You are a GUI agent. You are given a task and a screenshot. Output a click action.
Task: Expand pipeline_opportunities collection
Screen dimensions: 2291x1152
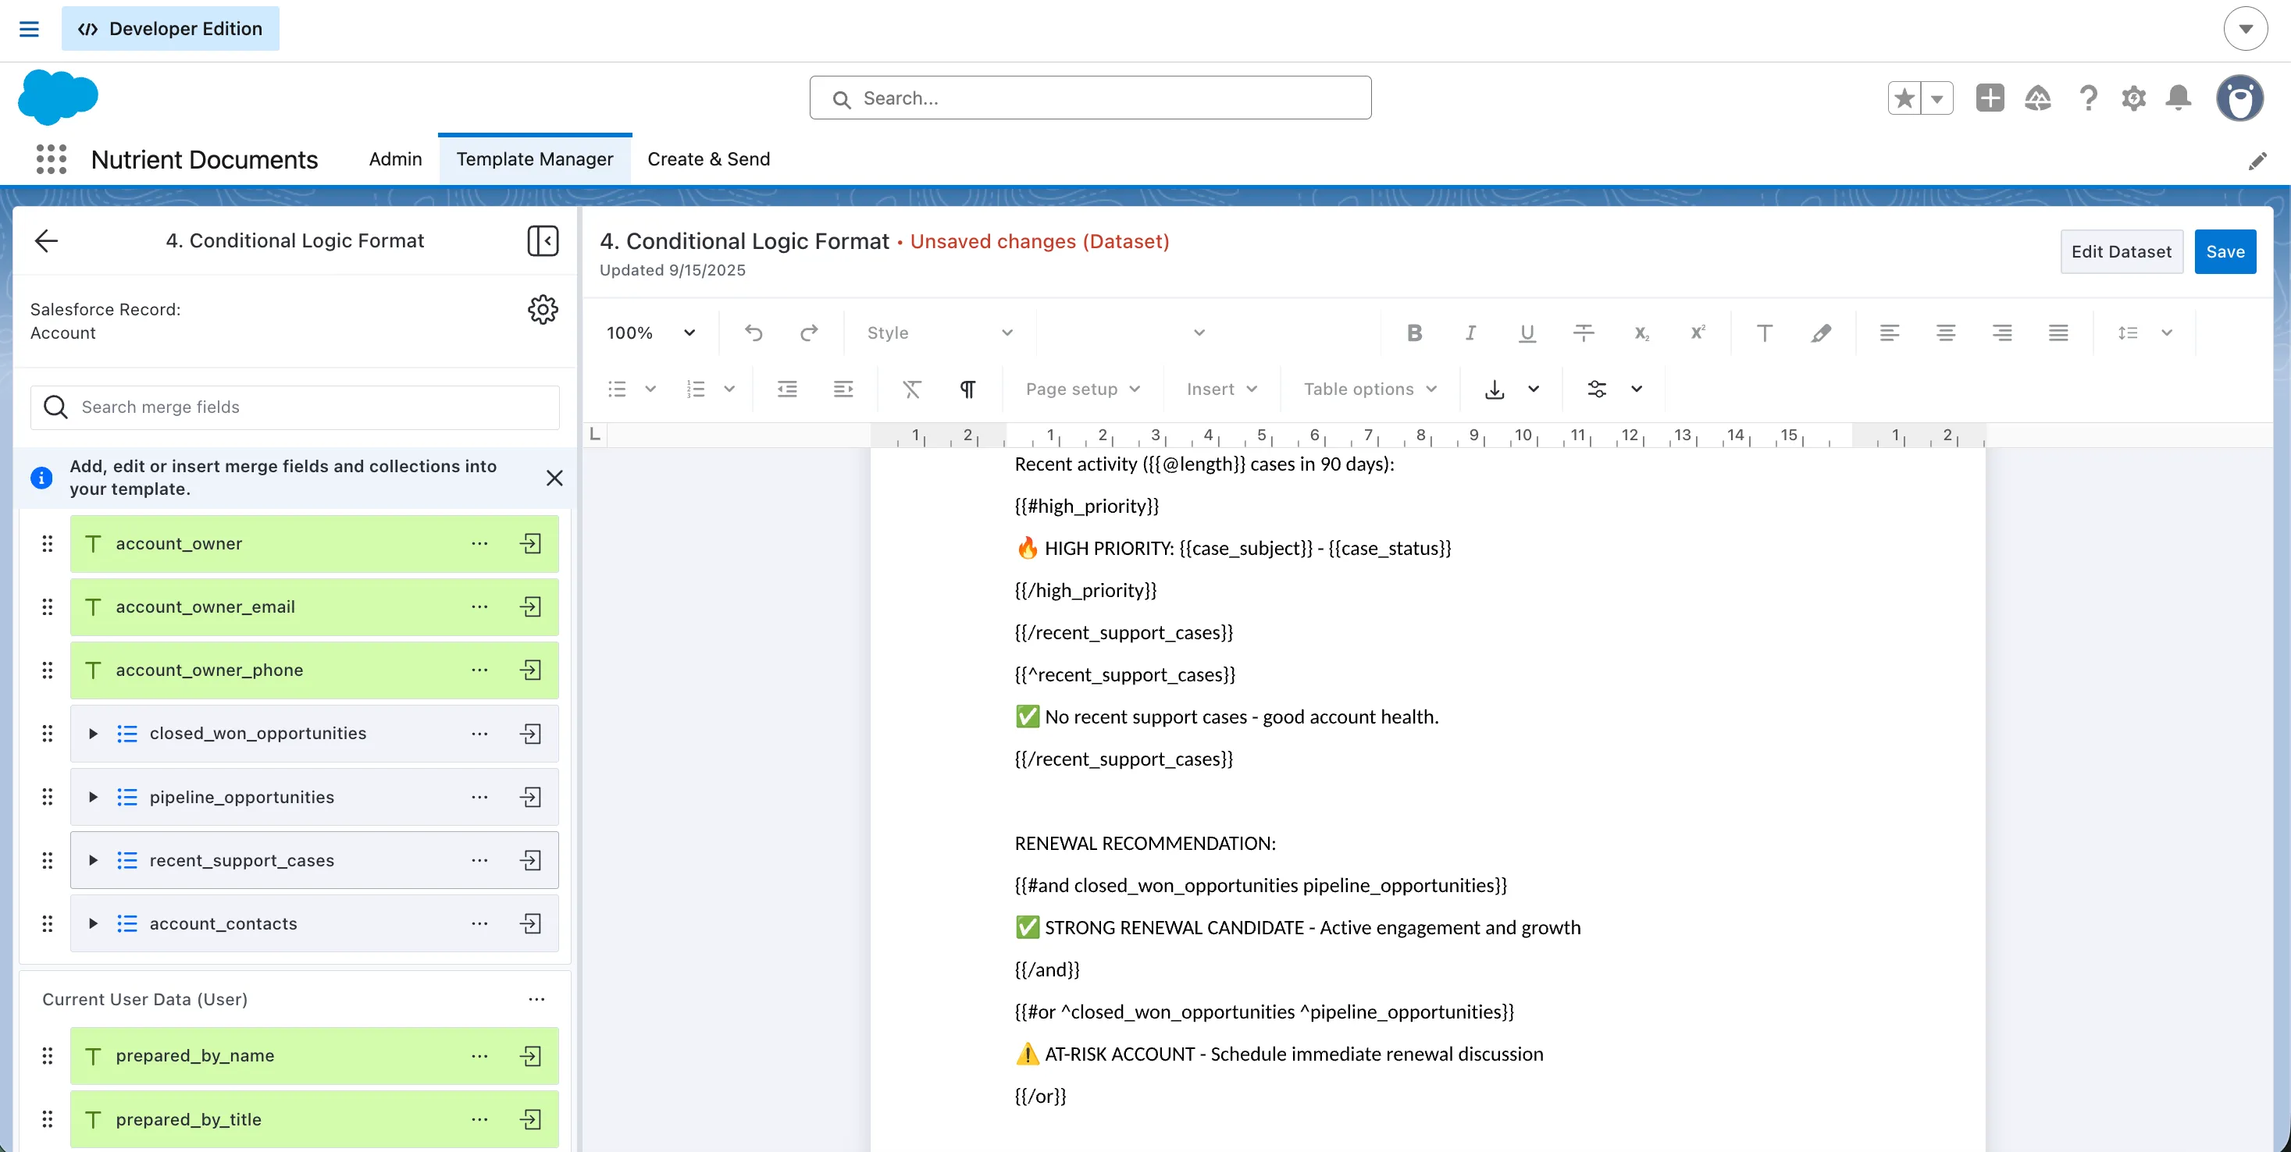click(x=92, y=796)
